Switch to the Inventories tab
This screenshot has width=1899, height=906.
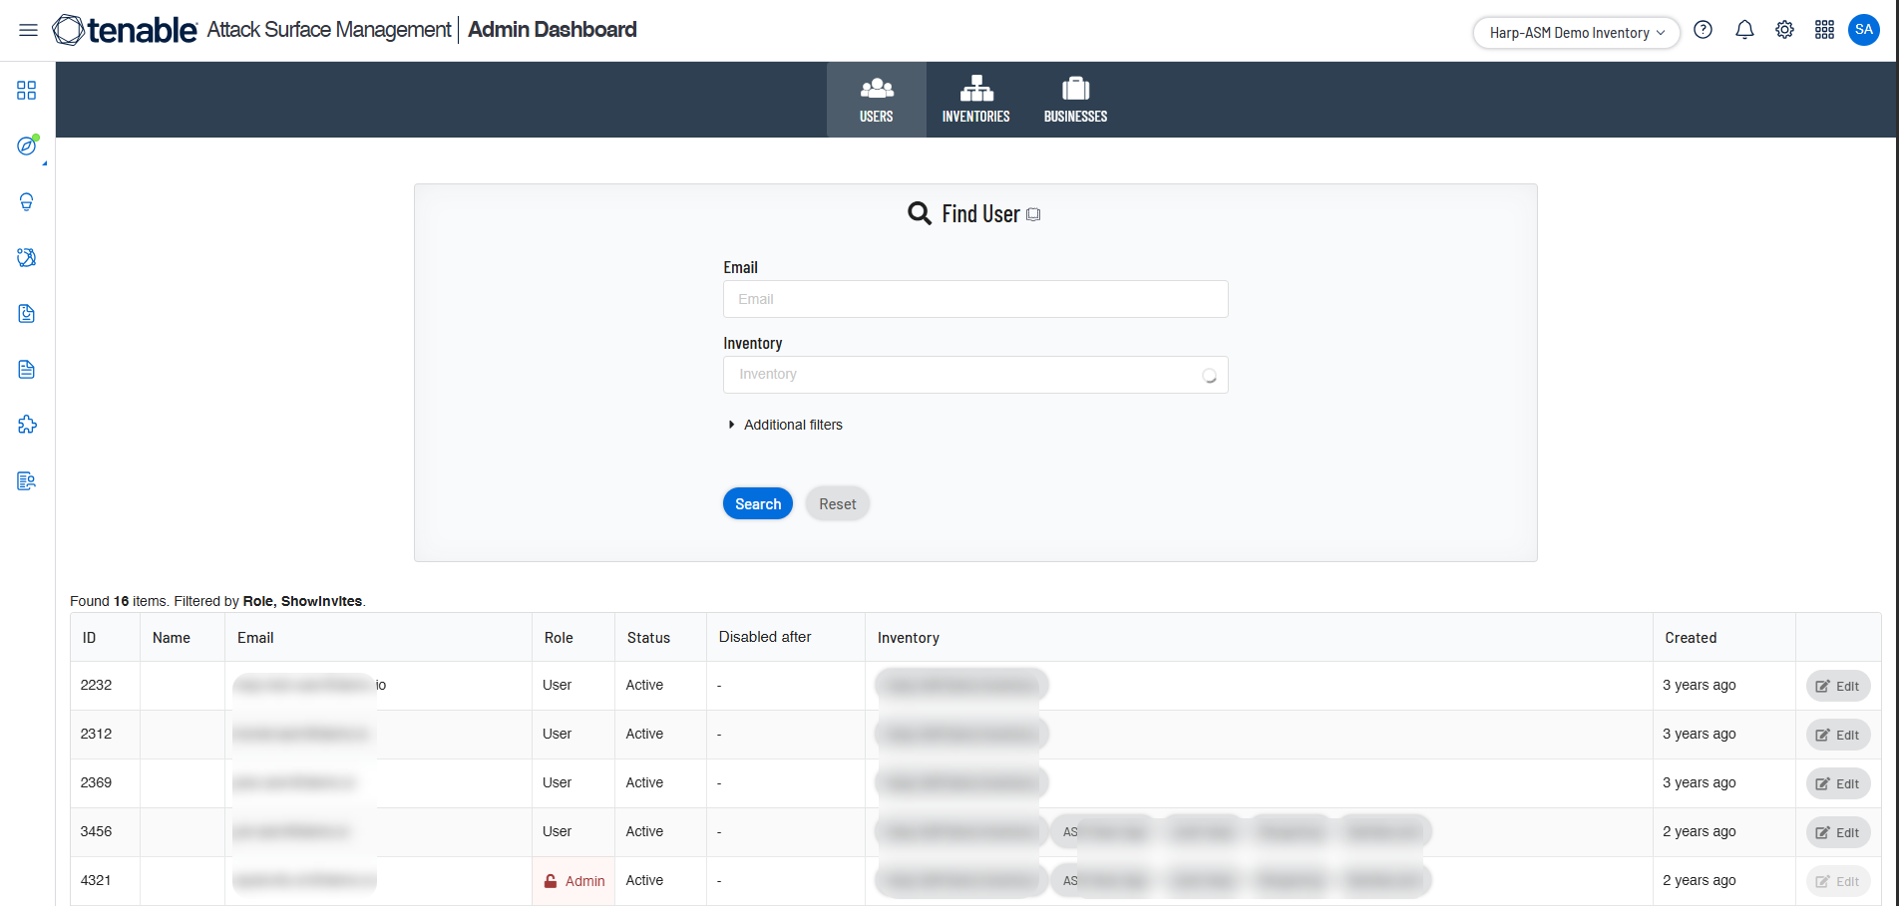(975, 100)
